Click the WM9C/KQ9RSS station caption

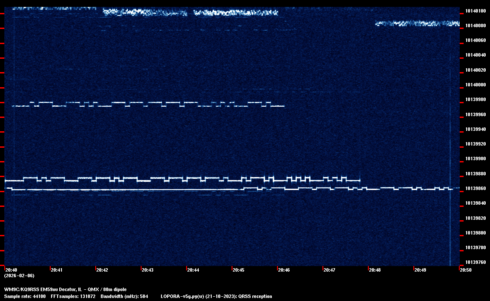click(x=65, y=289)
